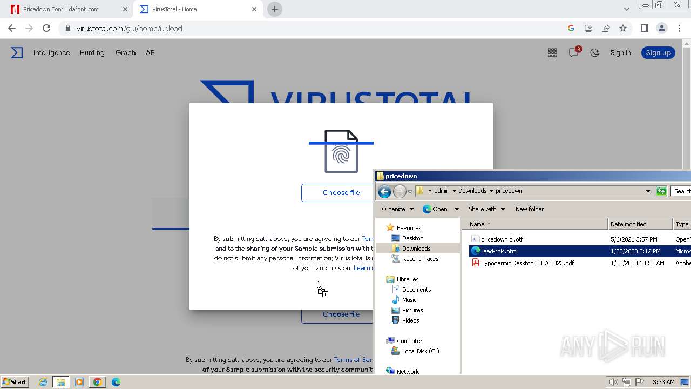
Task: Click the Open toolbar button
Action: 435,209
